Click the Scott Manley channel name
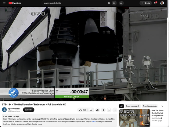The width and height of the screenshot is (169, 127). click(x=156, y=118)
